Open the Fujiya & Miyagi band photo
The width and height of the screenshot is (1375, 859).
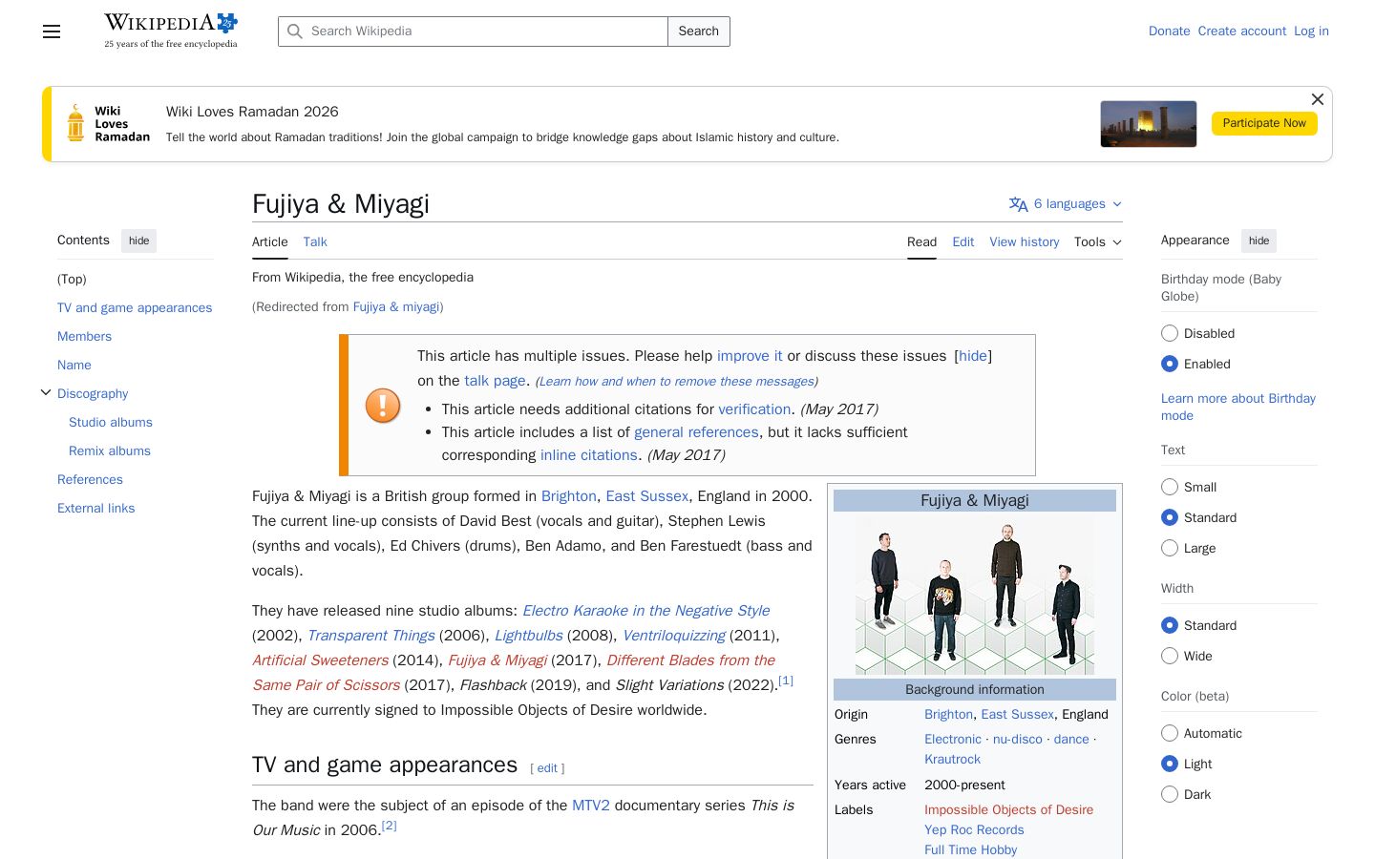coord(975,597)
